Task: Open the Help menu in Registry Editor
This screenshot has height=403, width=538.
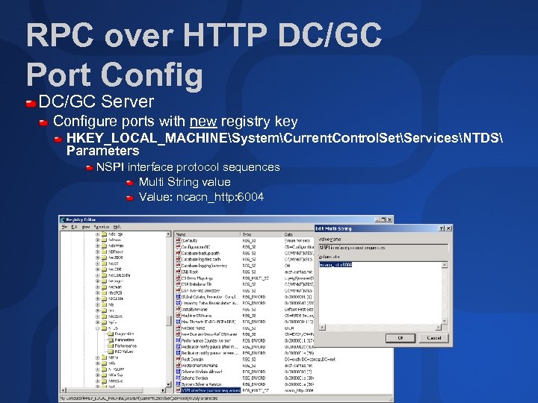Action: [x=117, y=227]
